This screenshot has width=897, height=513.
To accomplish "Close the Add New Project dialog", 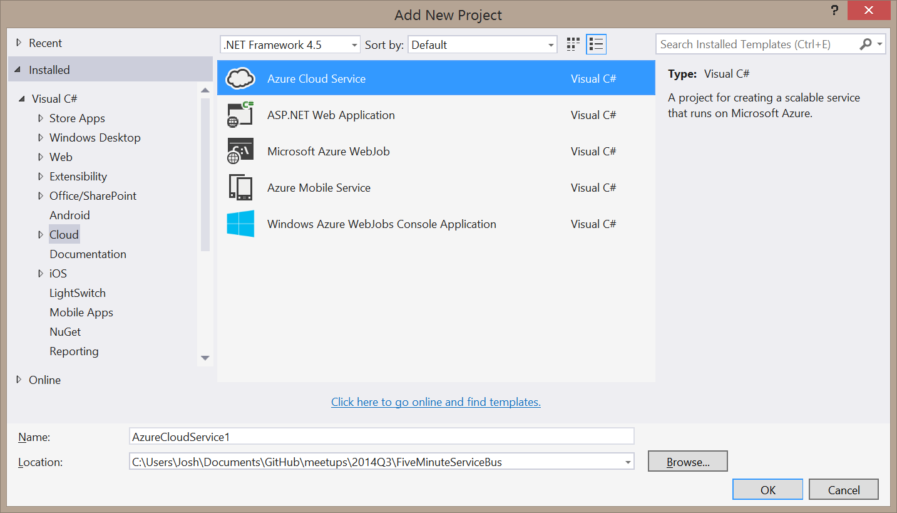I will pos(870,10).
